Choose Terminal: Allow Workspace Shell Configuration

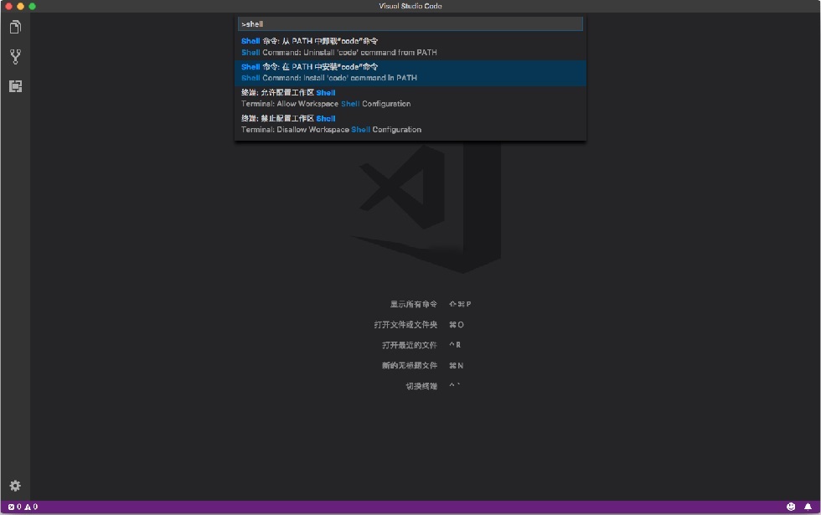(x=410, y=98)
